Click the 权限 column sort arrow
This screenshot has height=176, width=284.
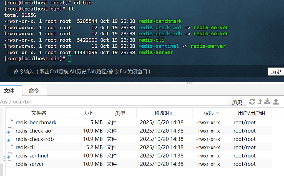click(x=218, y=113)
